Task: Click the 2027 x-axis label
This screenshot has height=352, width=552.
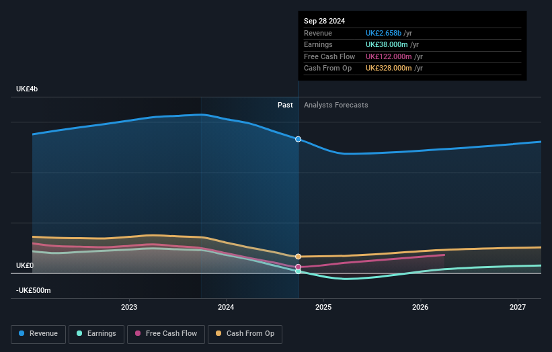Action: pos(518,308)
